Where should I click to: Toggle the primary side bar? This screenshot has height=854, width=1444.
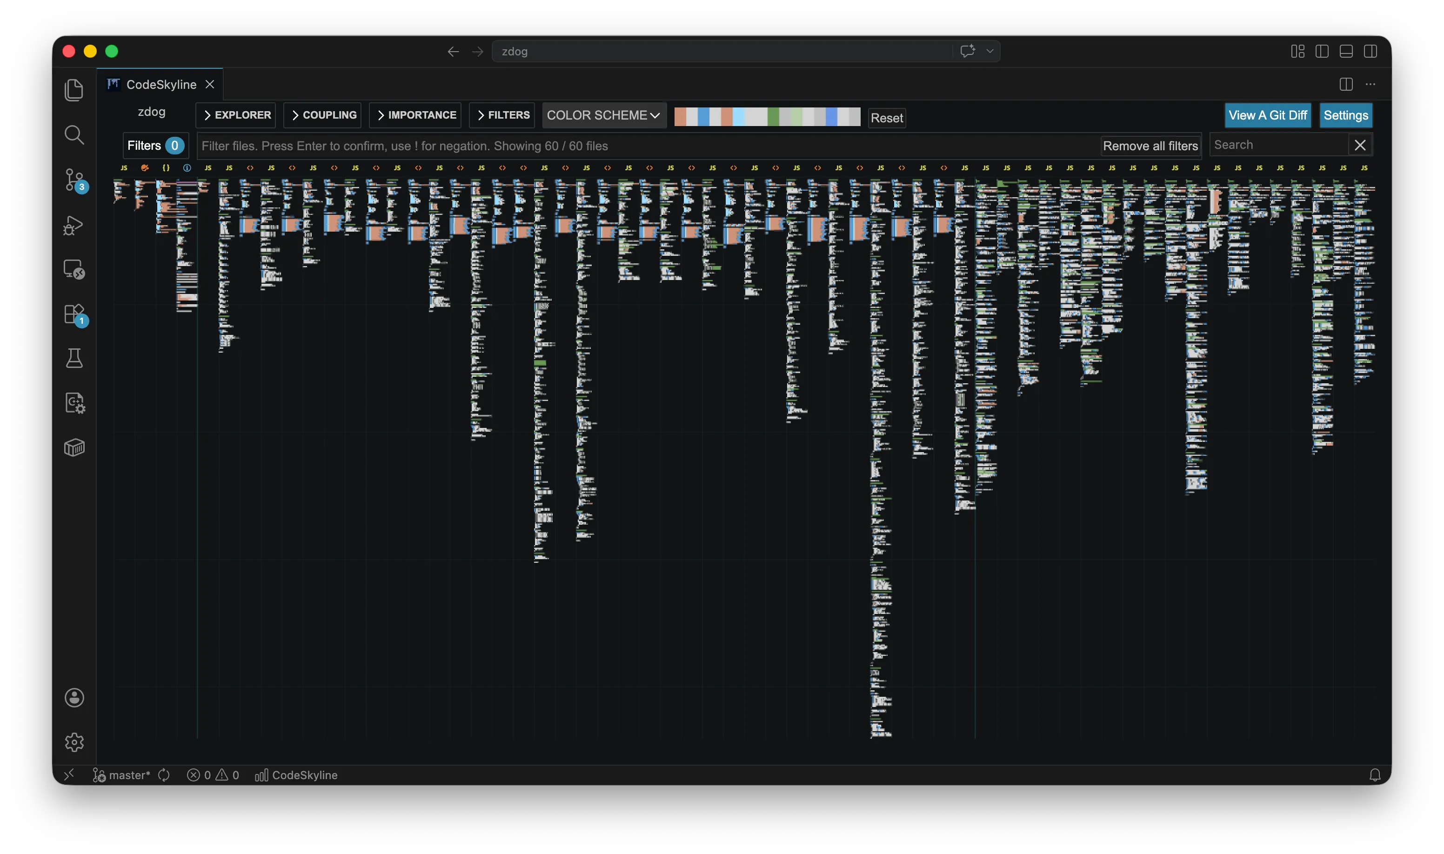(x=1321, y=51)
